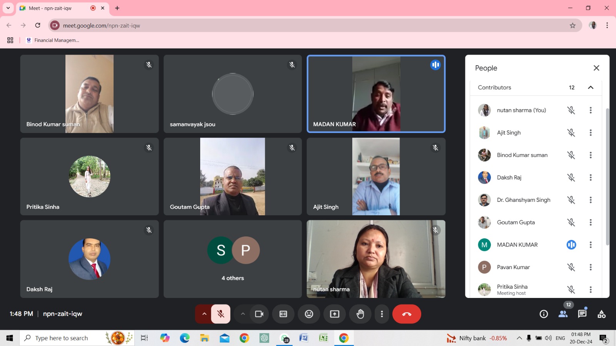
Task: Open meeting details info icon
Action: 544,314
